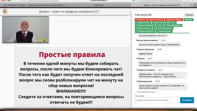The height and width of the screenshot is (111, 197).
Task: Switch to the Избранное tab
Action: click(x=98, y=5)
